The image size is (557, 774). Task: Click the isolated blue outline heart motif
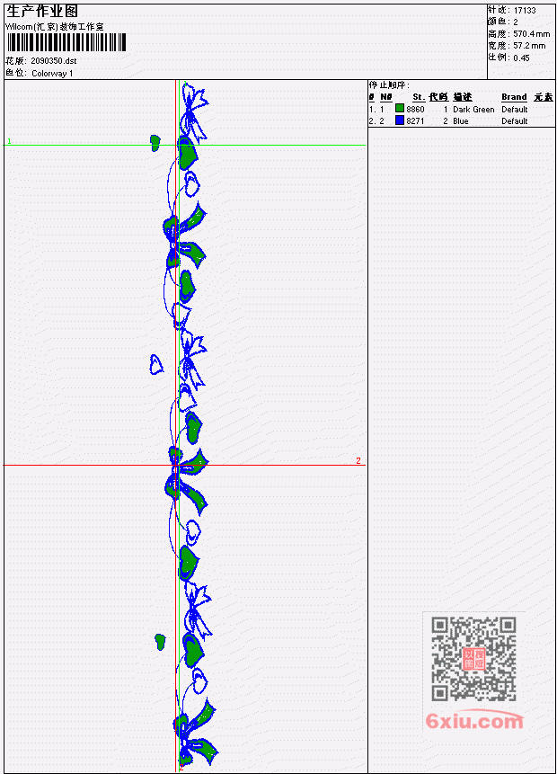(156, 364)
